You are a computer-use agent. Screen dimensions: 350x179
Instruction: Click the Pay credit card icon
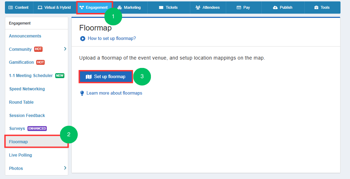(x=239, y=8)
